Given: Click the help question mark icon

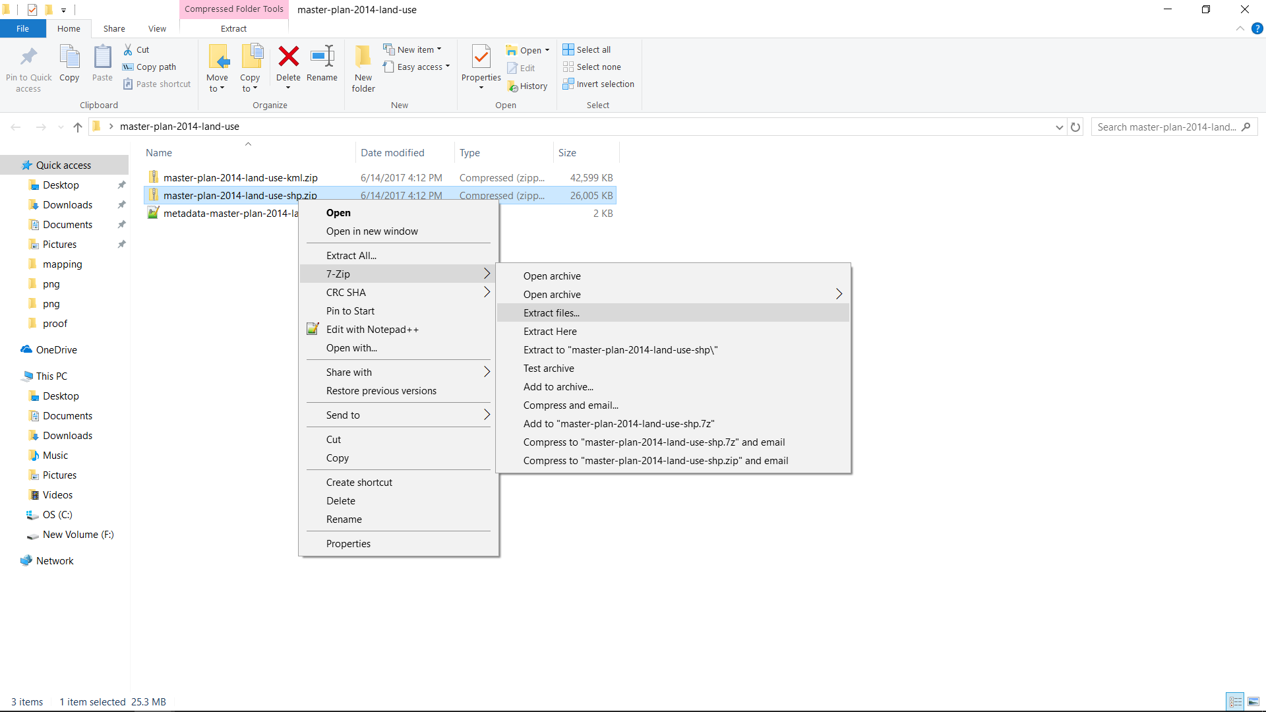Looking at the screenshot, I should point(1257,28).
